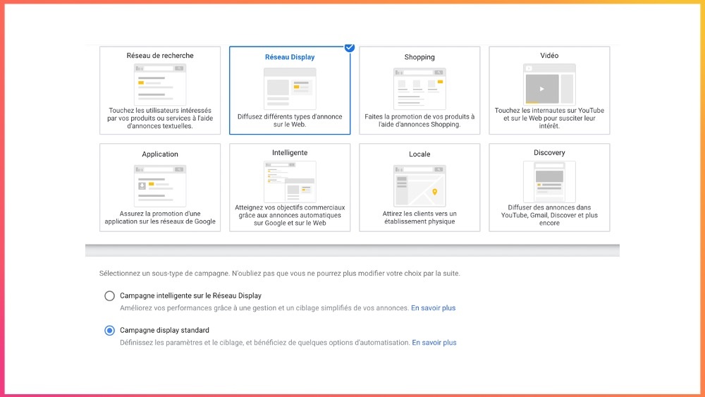Screen dimensions: 705x397
Task: Pick the Application campaign illustration
Action: click(160, 185)
